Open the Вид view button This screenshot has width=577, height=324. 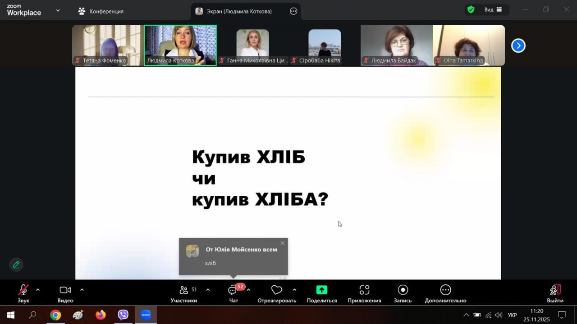pyautogui.click(x=493, y=9)
